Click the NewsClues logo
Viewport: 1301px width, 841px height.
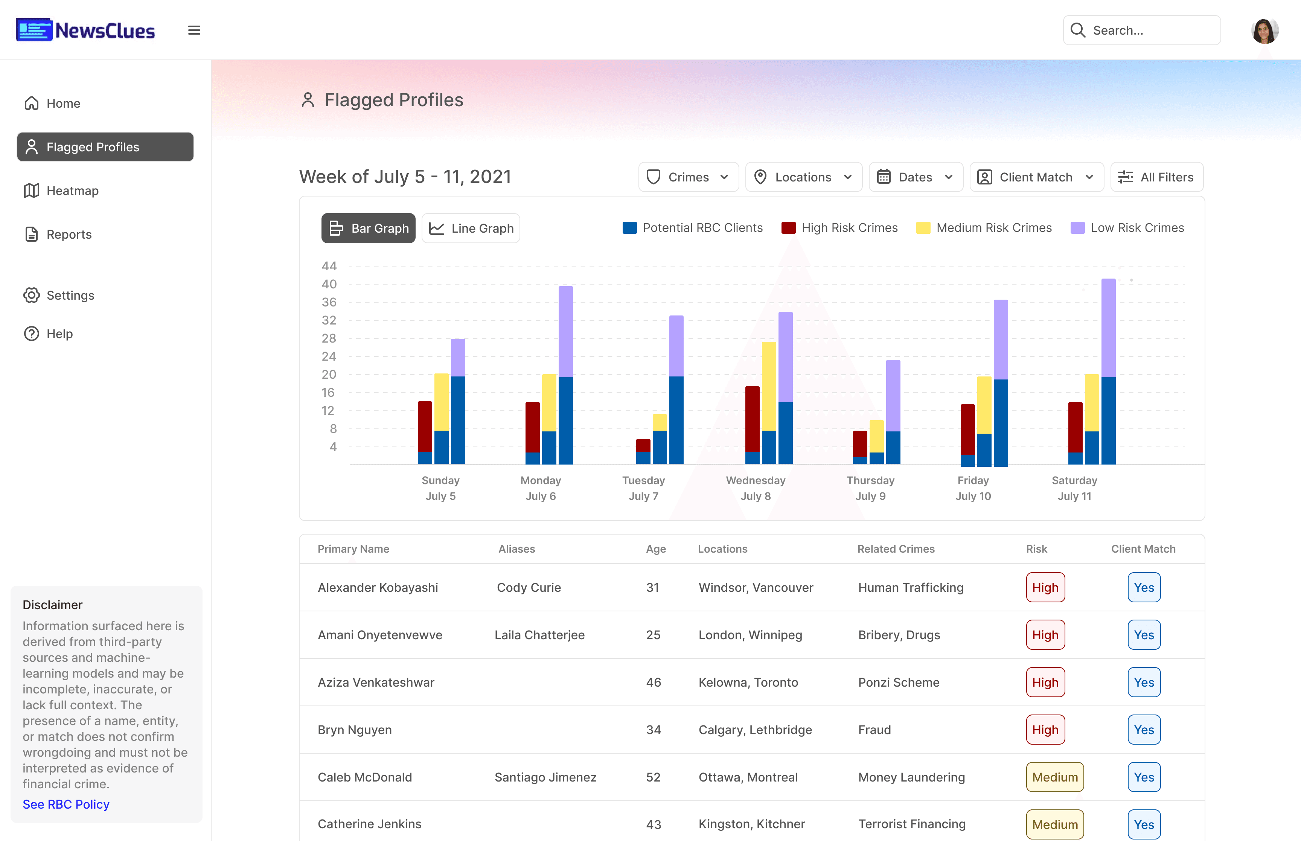(x=86, y=30)
